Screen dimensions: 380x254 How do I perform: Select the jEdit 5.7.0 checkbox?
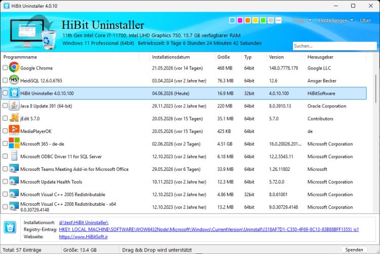(5, 118)
